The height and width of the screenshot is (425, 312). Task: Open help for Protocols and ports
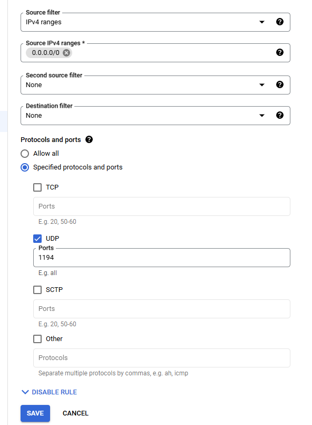pos(89,139)
